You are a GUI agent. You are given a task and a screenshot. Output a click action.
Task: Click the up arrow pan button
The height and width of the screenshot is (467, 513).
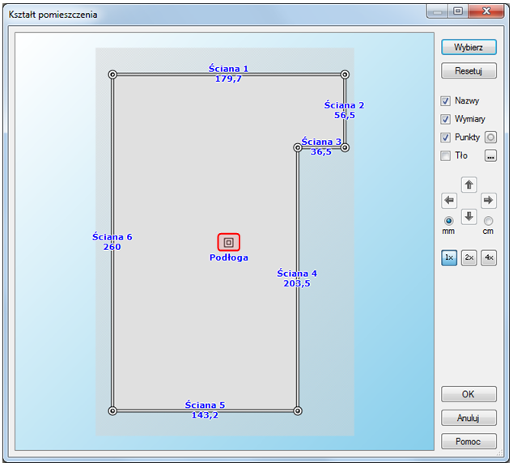tap(468, 185)
